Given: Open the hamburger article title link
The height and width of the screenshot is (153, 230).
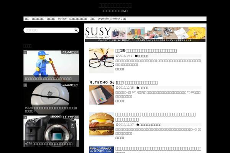Looking at the screenshot, I should click(x=155, y=117).
